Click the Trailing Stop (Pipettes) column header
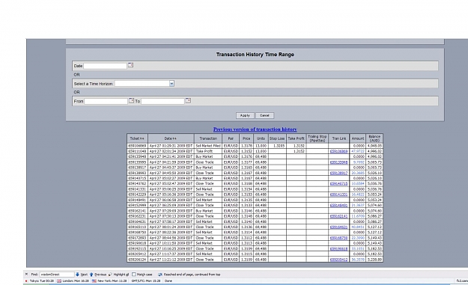 [x=317, y=138]
